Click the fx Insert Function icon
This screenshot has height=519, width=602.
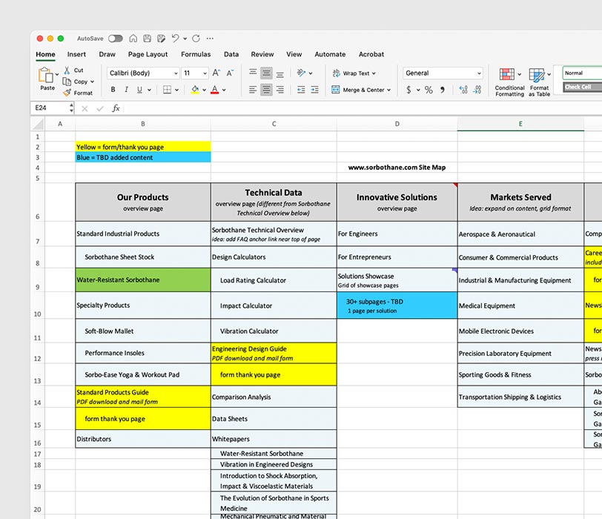(x=116, y=108)
